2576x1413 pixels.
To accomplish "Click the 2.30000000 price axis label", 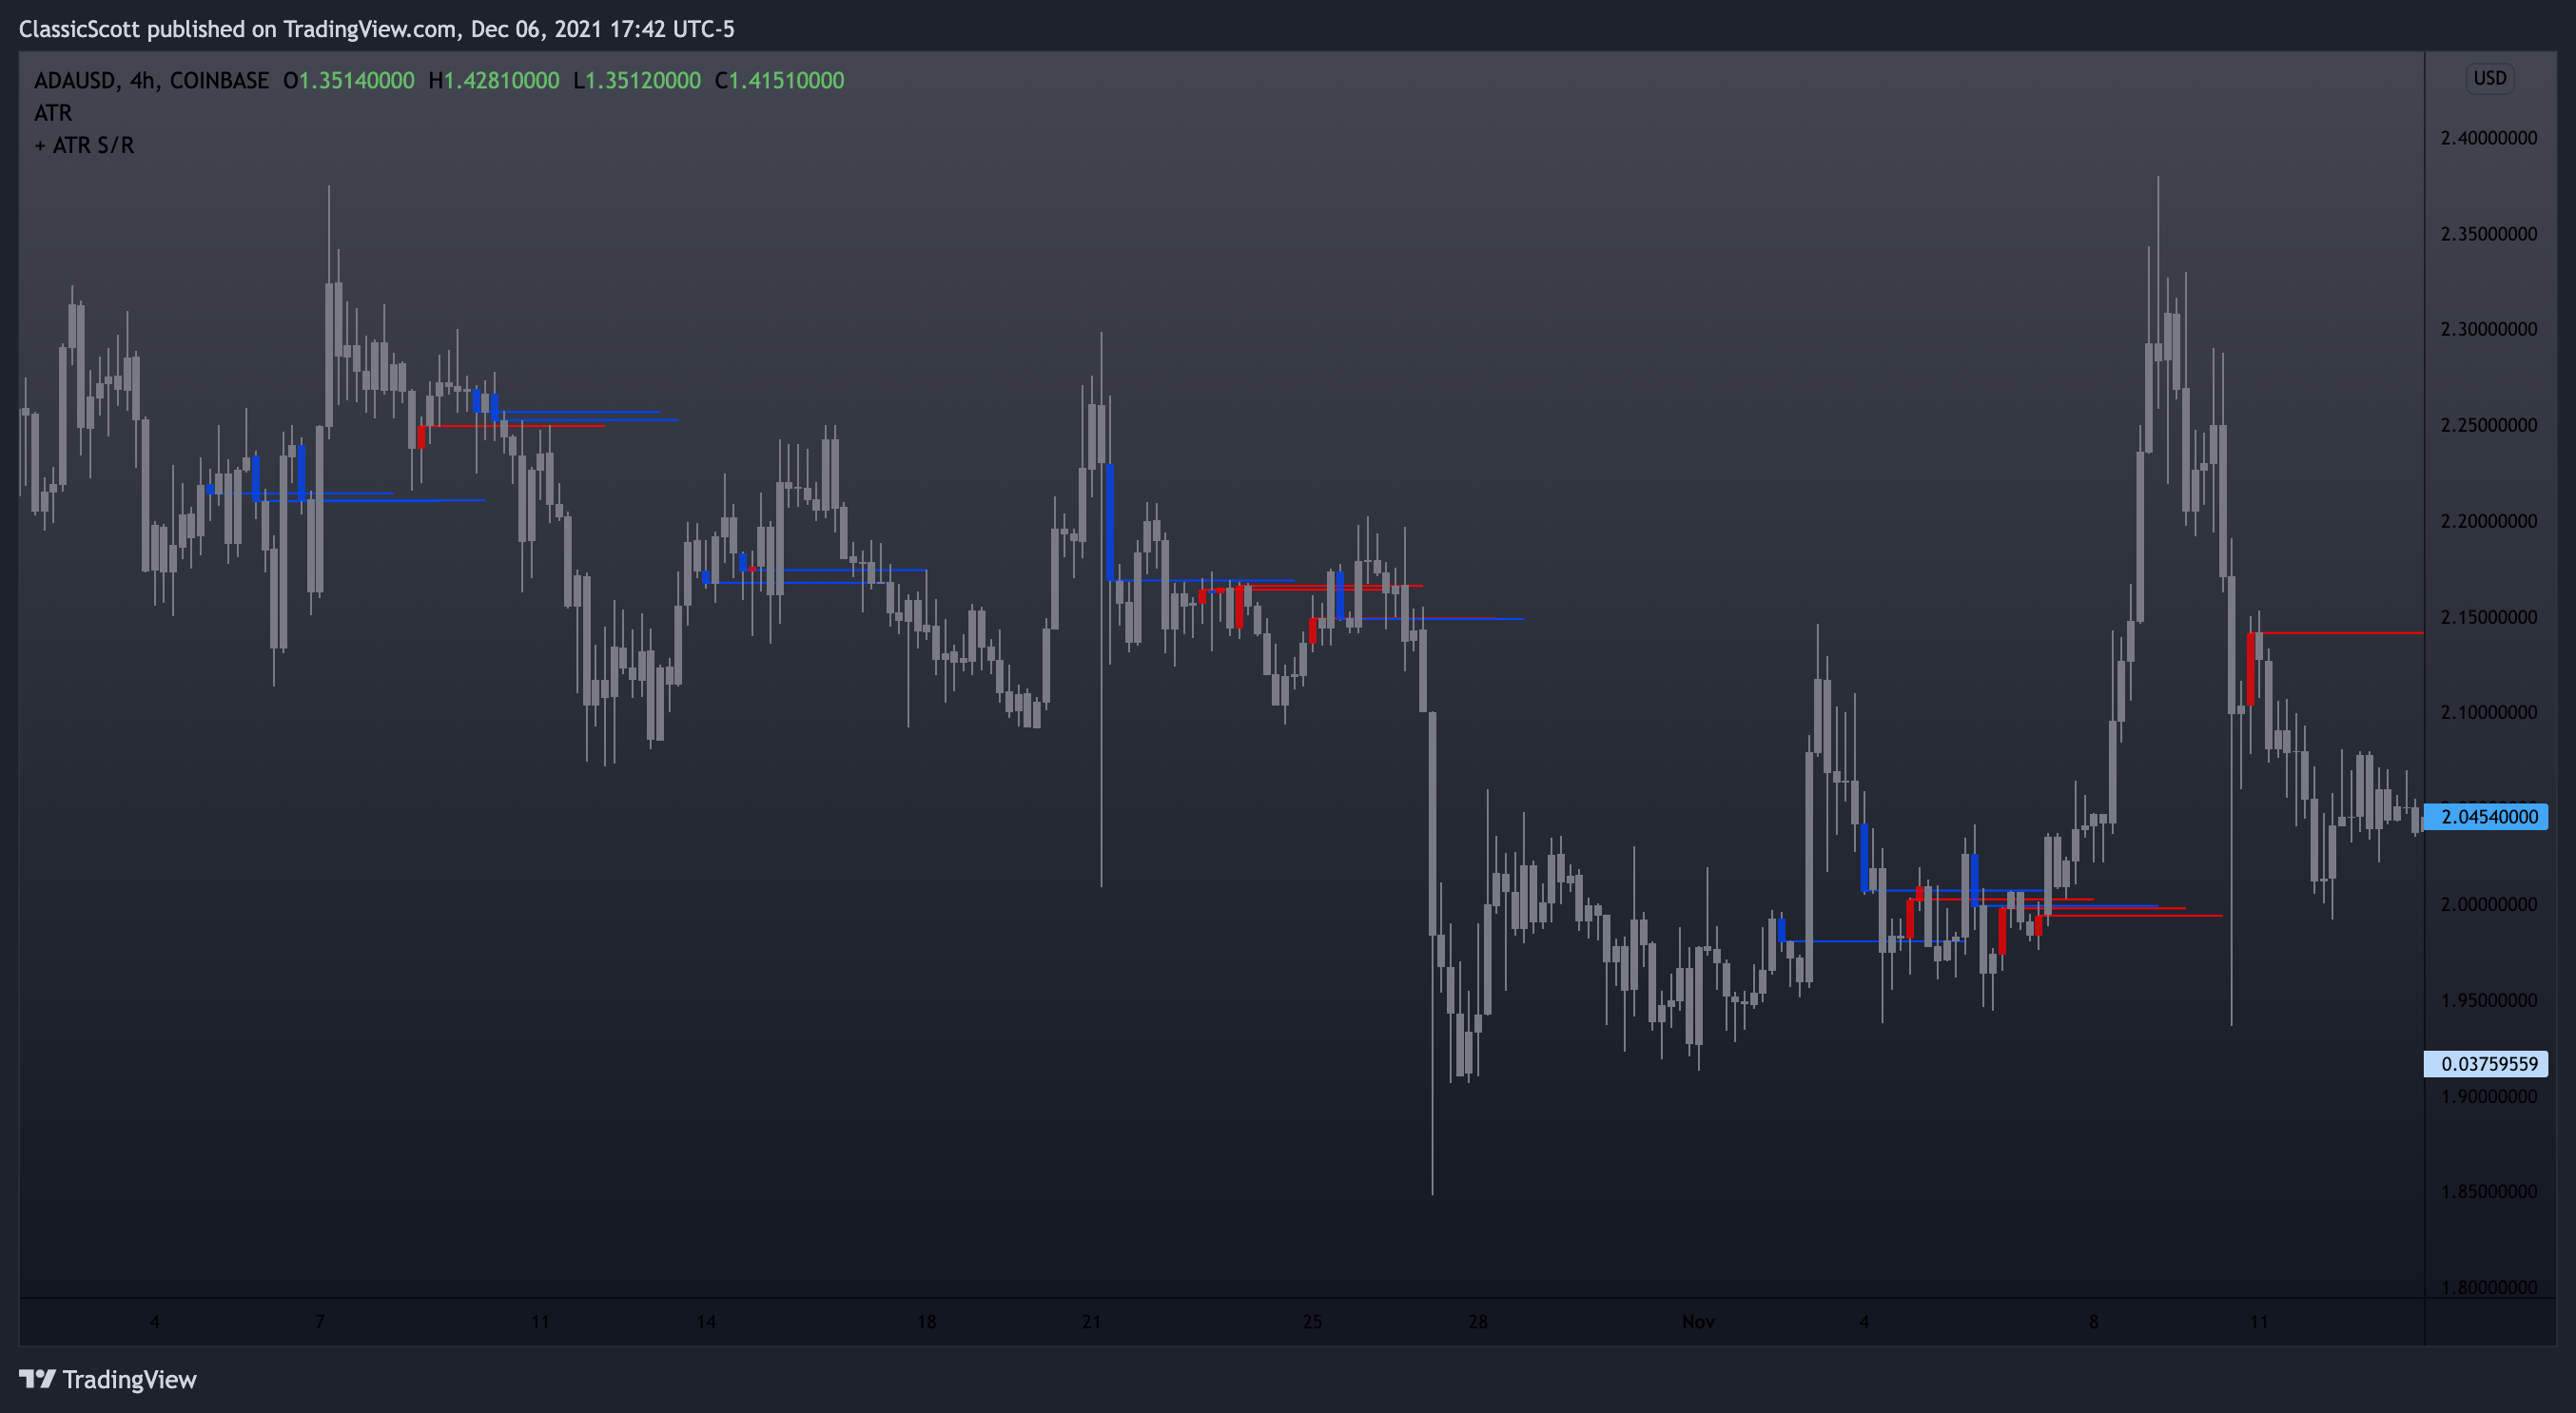I will click(x=2488, y=329).
